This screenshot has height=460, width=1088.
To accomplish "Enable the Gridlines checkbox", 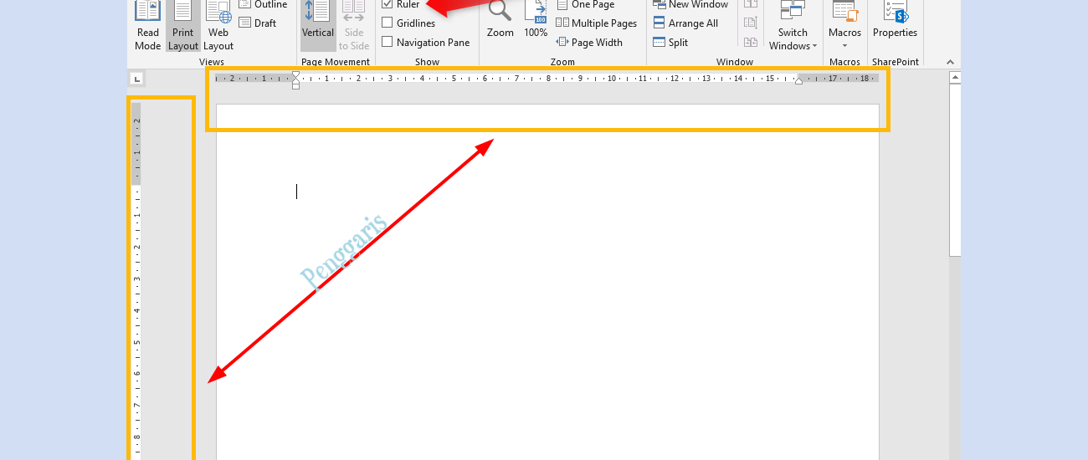I will (387, 23).
